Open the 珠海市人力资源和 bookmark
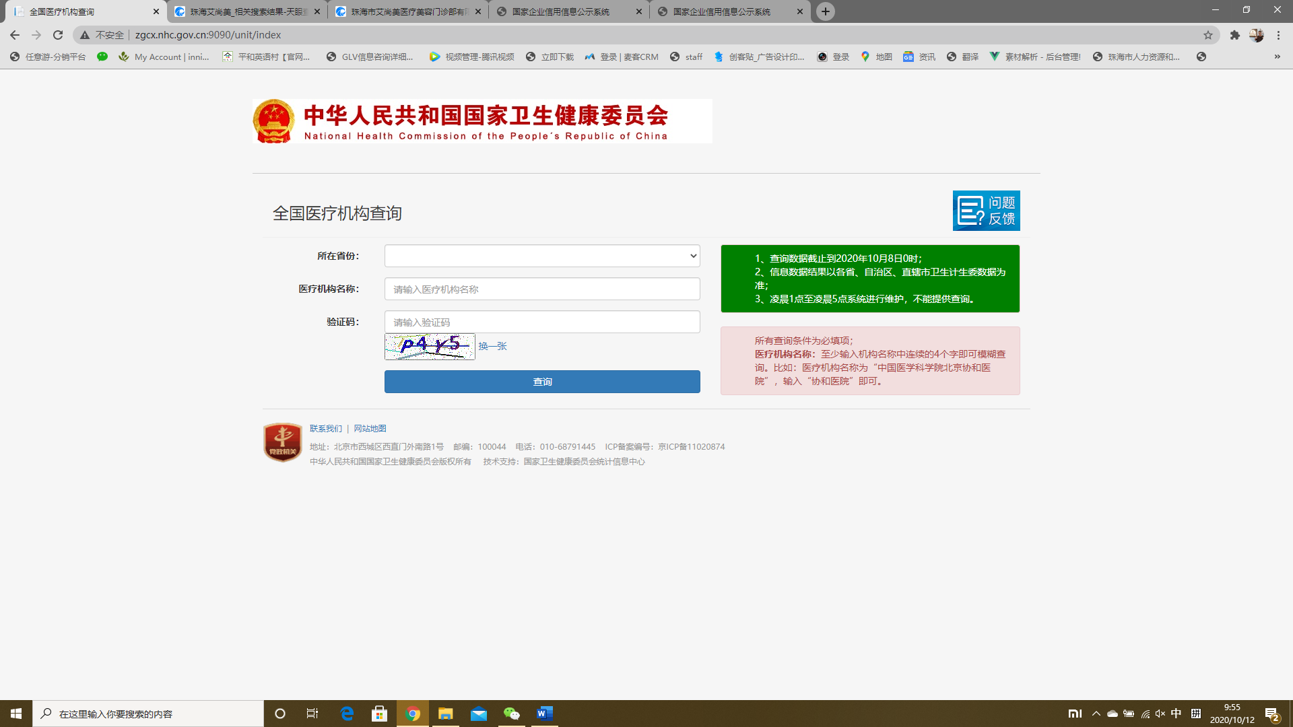 (x=1136, y=57)
